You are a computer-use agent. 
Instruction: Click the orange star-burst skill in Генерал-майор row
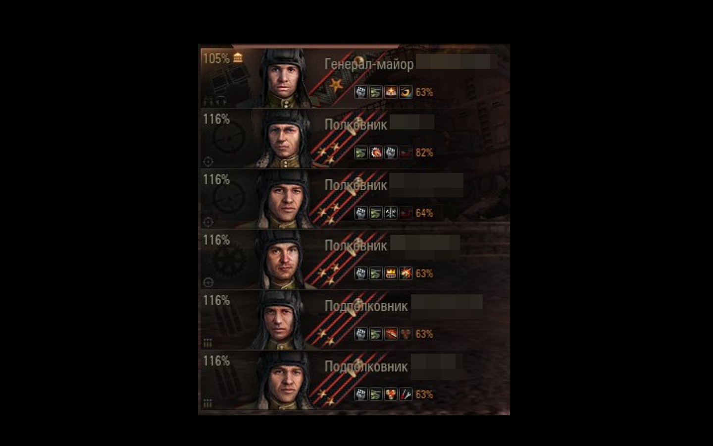(391, 92)
